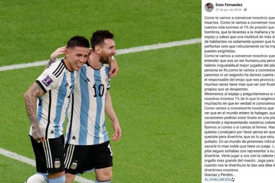275x183 pixels.
Task: Click the first line "Como te vamos a convencer"
Action: click(239, 18)
